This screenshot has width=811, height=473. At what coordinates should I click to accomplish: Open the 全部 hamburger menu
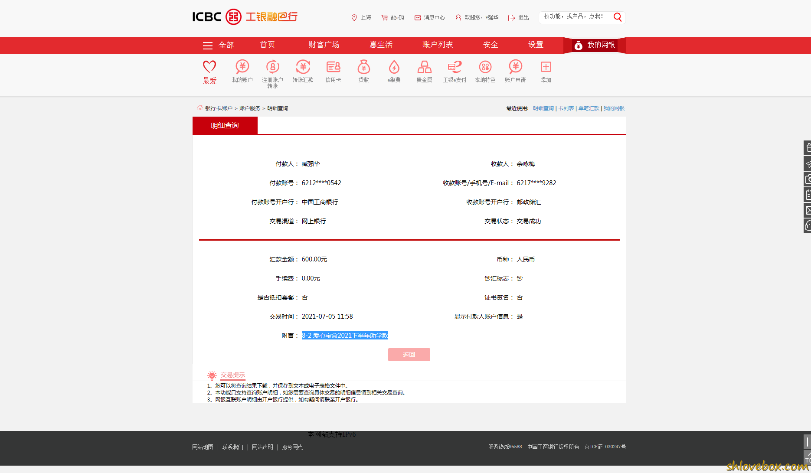218,45
